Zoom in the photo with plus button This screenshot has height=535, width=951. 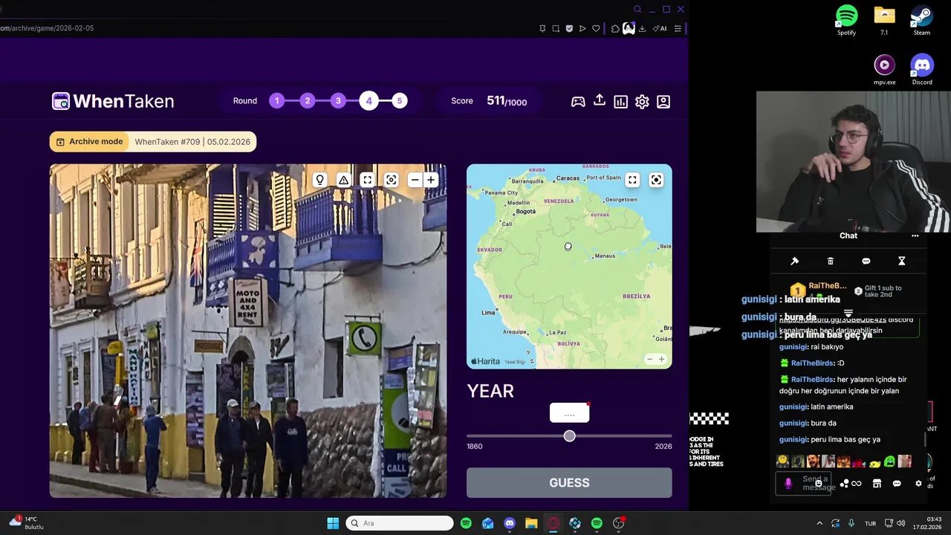pos(431,180)
